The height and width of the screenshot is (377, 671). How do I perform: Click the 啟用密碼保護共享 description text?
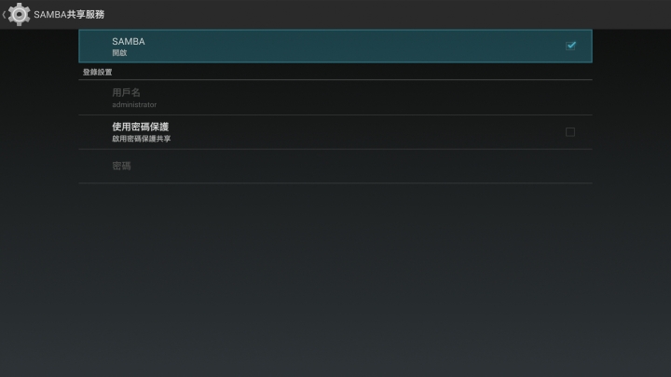[x=142, y=139]
